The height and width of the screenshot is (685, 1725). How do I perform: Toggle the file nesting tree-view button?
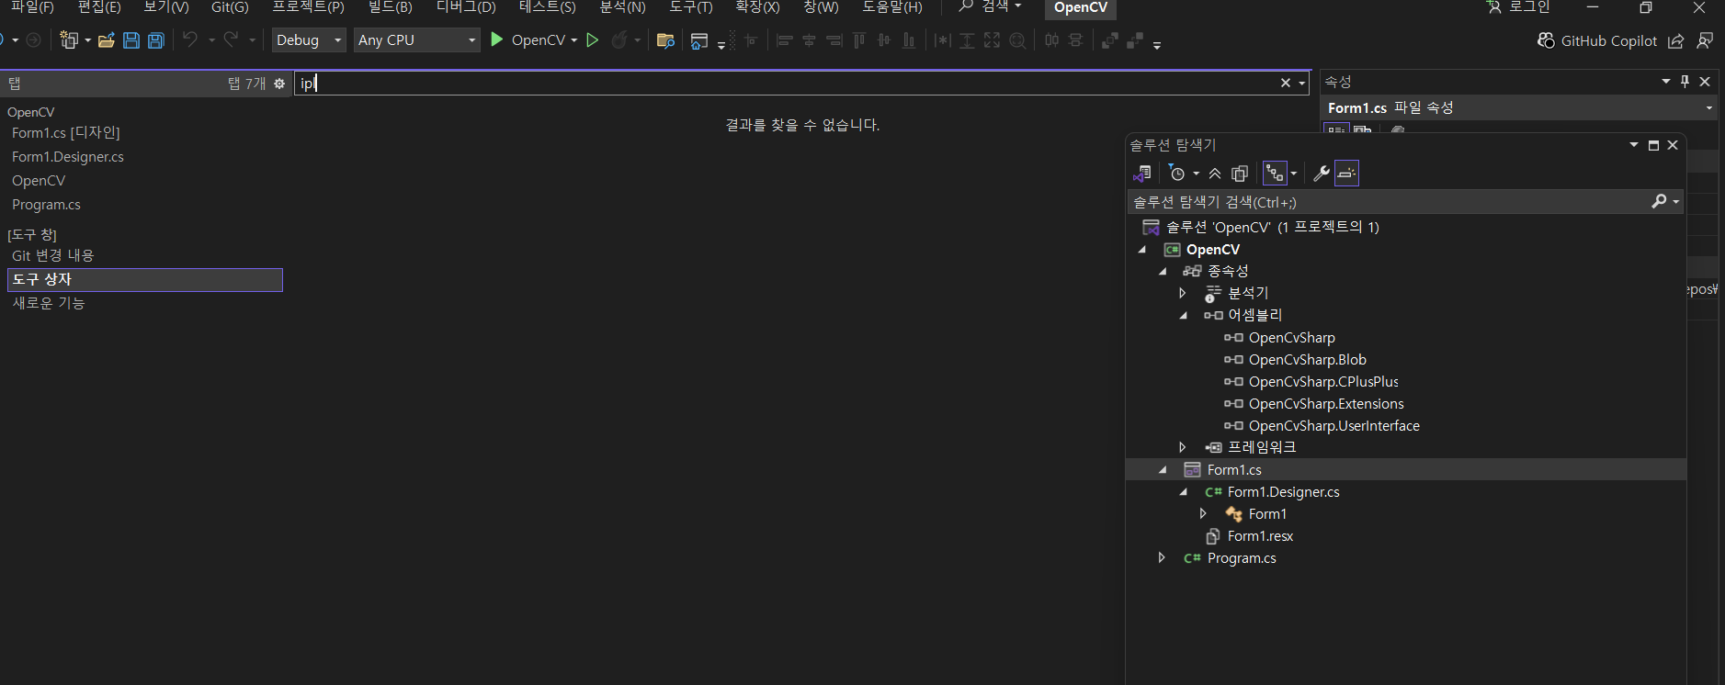click(x=1275, y=173)
